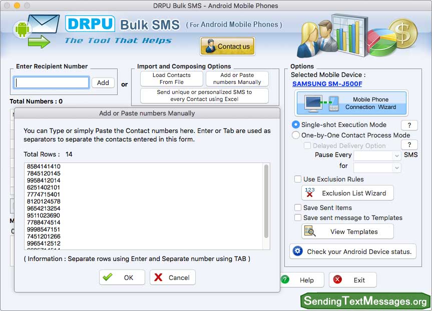Open the SAMSUNG SM-J500F device link

coord(327,83)
